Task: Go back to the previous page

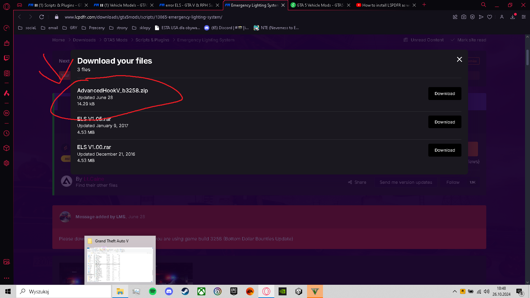Action: (x=20, y=17)
